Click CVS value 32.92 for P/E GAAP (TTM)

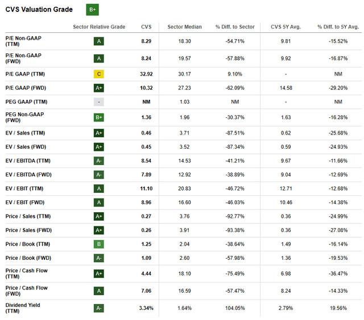point(146,74)
